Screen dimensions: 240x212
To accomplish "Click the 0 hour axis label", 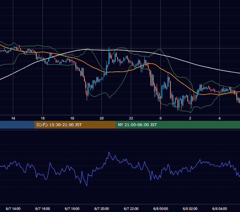I will pyautogui.click(x=161, y=118).
